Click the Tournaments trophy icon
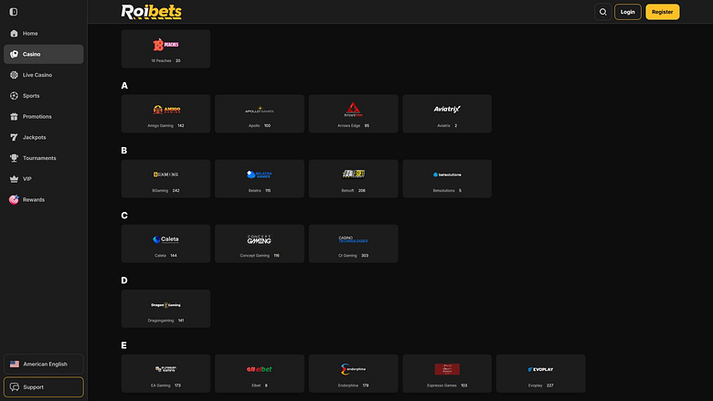 tap(14, 158)
